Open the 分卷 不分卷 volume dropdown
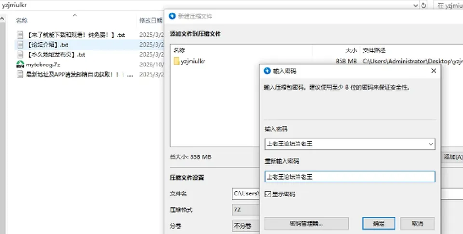The image size is (463, 234). [246, 226]
